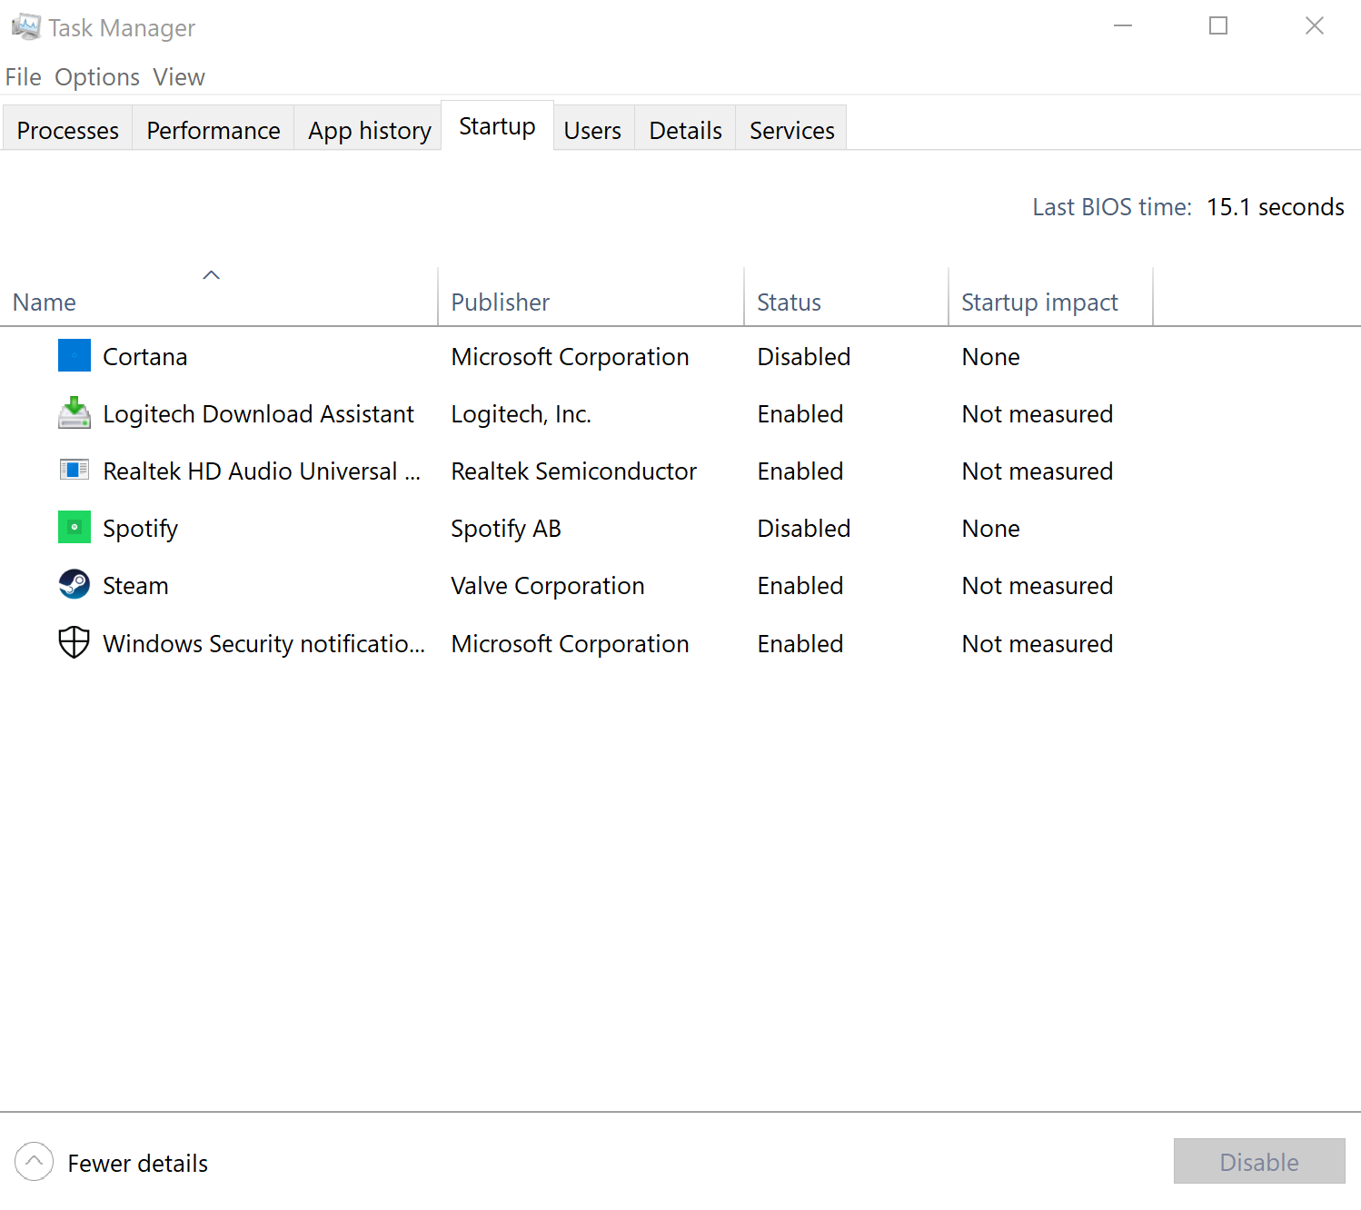This screenshot has width=1361, height=1210.
Task: Click Not measured impact for Steam
Action: click(1038, 586)
